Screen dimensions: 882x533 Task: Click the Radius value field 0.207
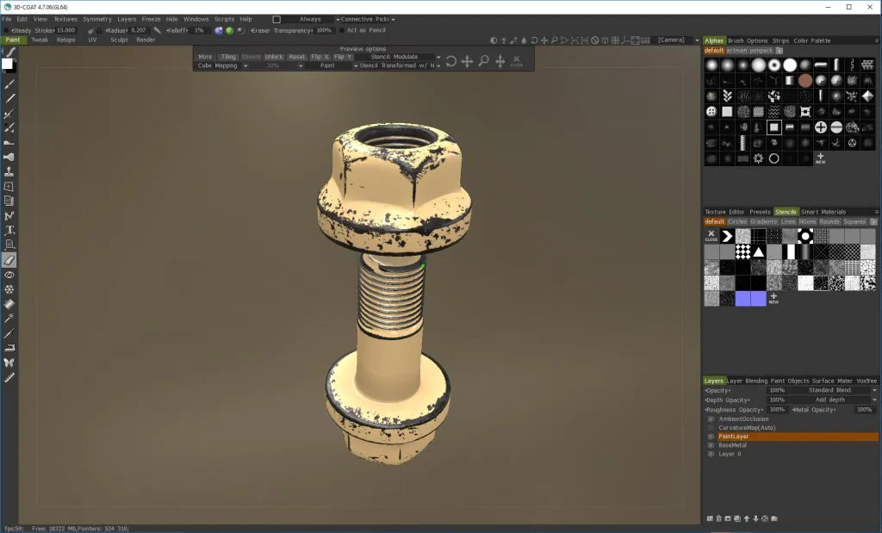pos(139,30)
